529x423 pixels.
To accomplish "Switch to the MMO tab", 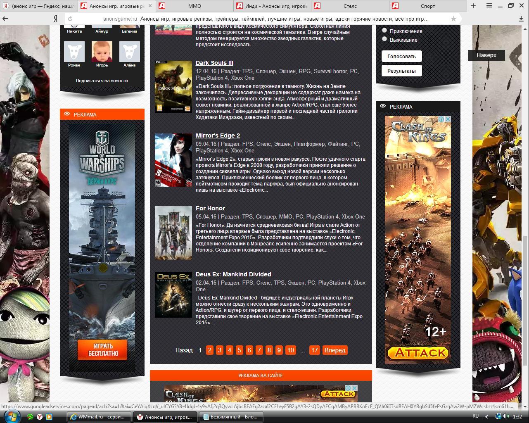I will 195,6.
